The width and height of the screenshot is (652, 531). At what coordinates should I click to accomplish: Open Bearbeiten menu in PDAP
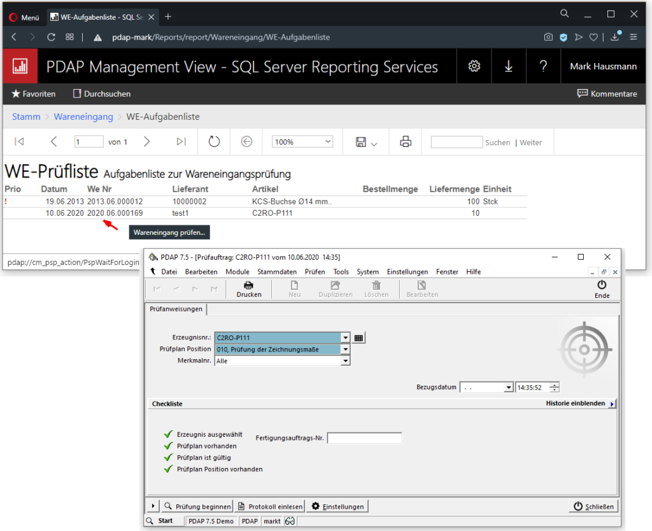coord(201,271)
